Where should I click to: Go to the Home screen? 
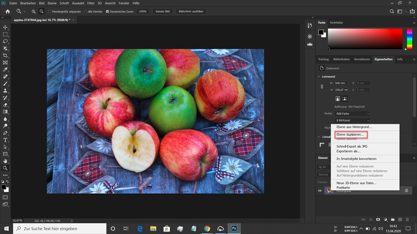tap(8, 11)
